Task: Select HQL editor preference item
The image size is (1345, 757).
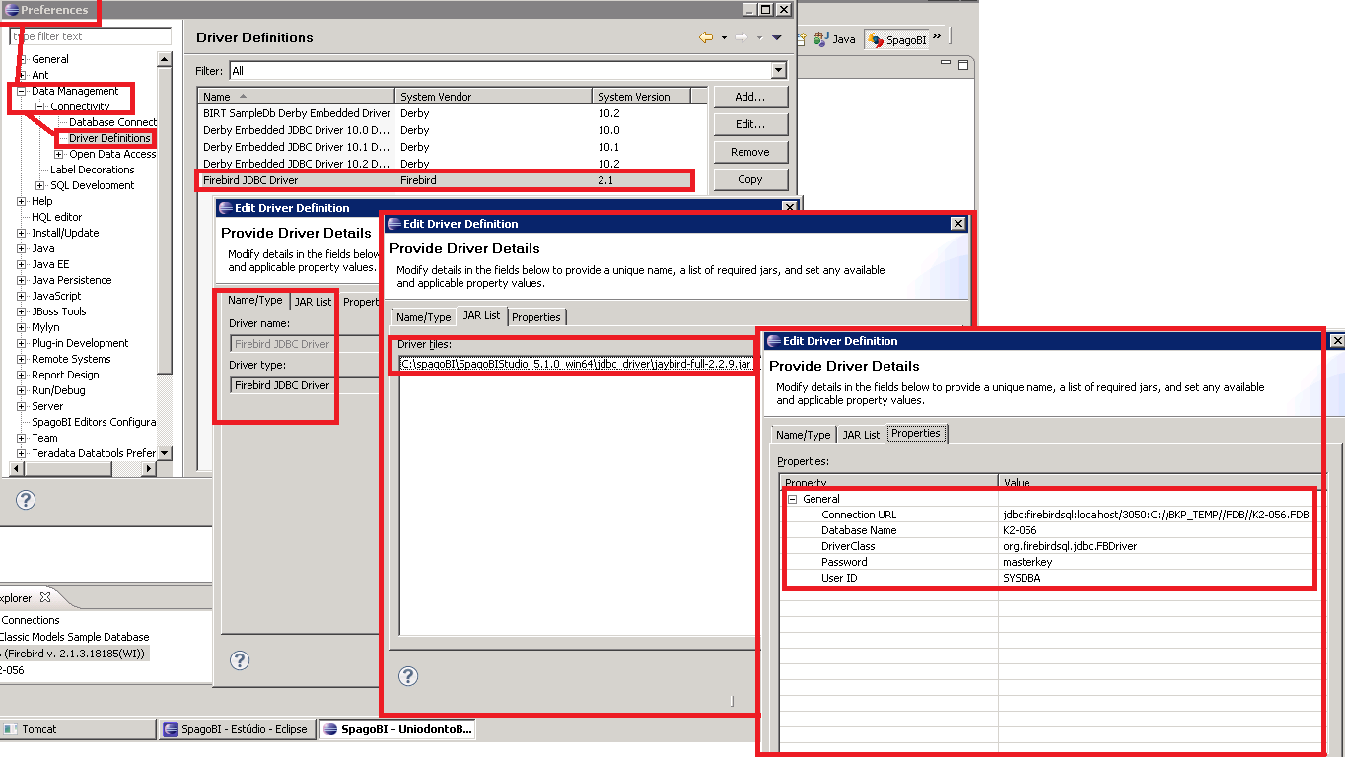Action: point(56,217)
